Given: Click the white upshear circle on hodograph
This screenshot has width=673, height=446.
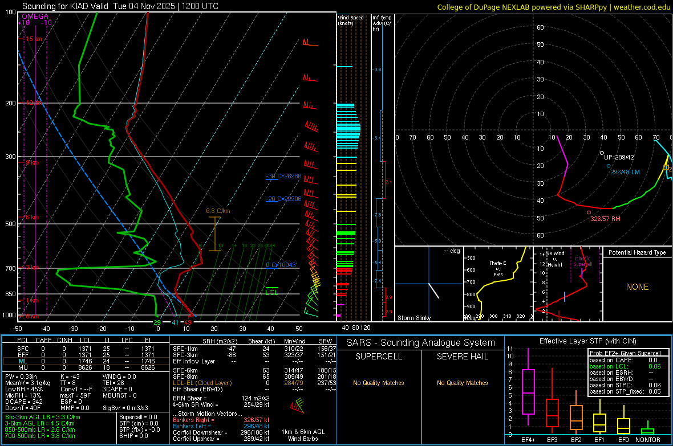Looking at the screenshot, I should click(x=602, y=153).
